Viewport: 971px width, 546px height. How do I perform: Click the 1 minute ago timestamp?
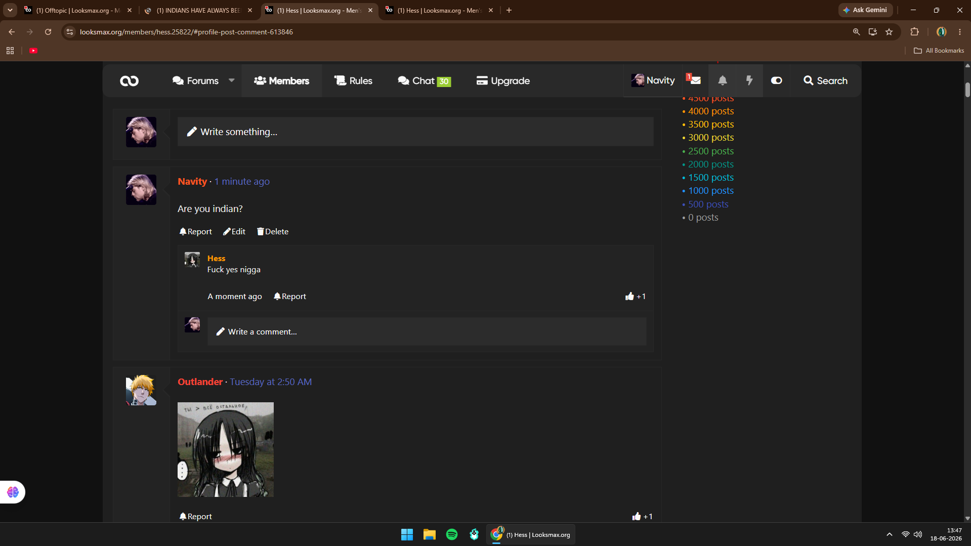pyautogui.click(x=242, y=181)
